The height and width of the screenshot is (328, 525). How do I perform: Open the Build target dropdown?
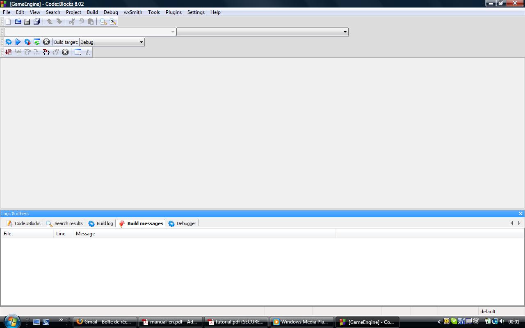141,42
